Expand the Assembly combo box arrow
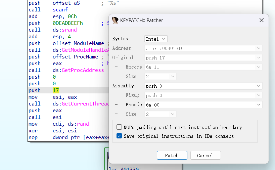Image resolution: width=275 pixels, height=170 pixels. [258, 86]
